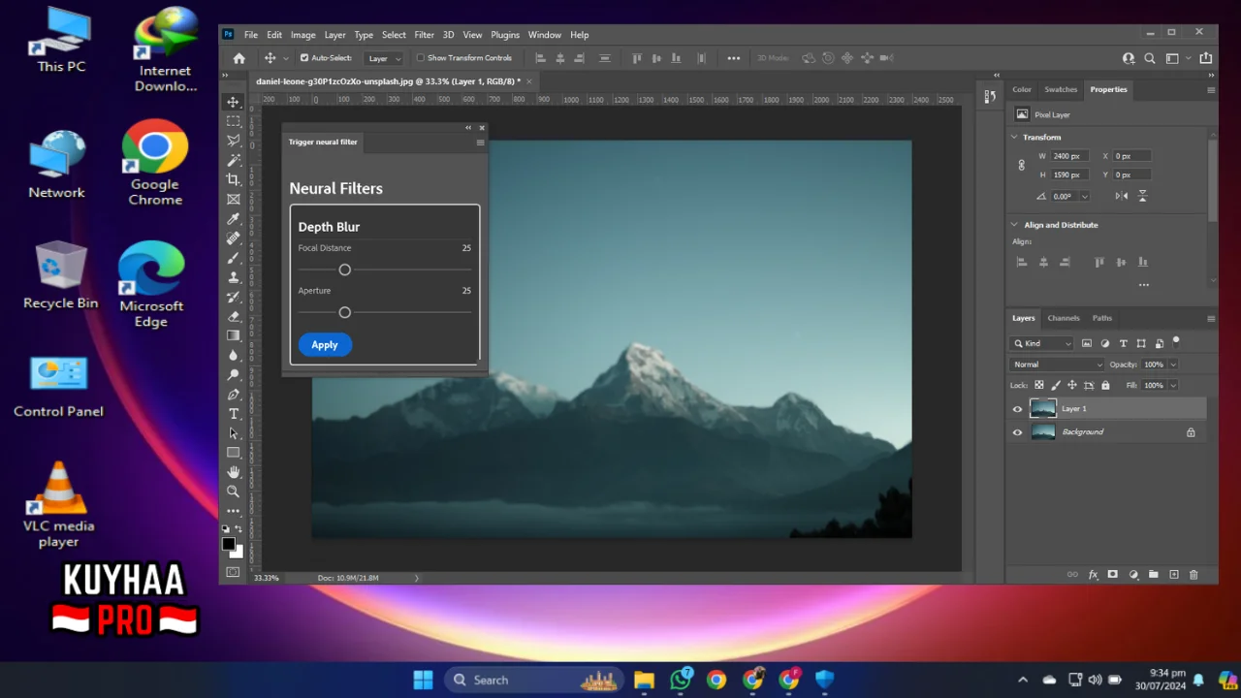
Task: Click the Flip horizontal icon in Transform
Action: click(1122, 196)
